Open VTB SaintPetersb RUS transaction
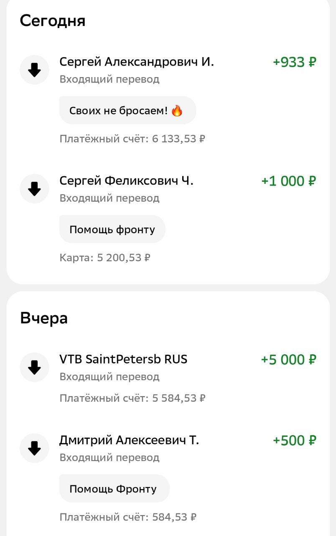Image resolution: width=336 pixels, height=536 pixels. [x=123, y=359]
